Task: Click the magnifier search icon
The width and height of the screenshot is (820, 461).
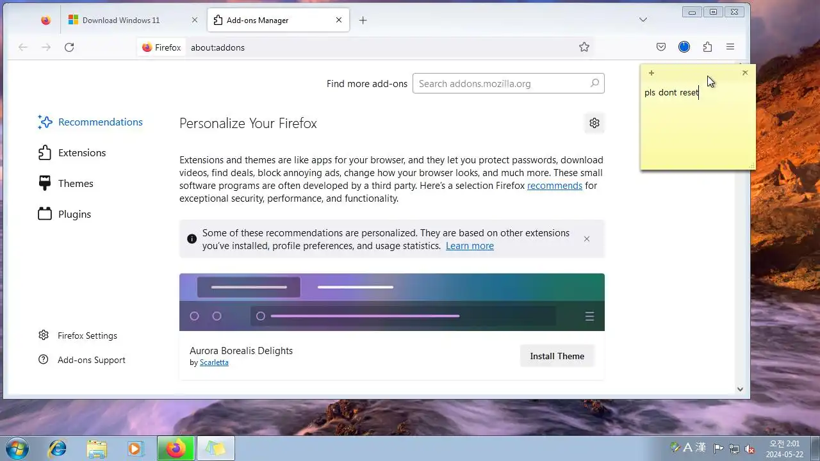Action: point(594,83)
